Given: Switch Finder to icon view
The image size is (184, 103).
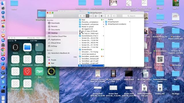Looking at the screenshot, I should 80,16.
